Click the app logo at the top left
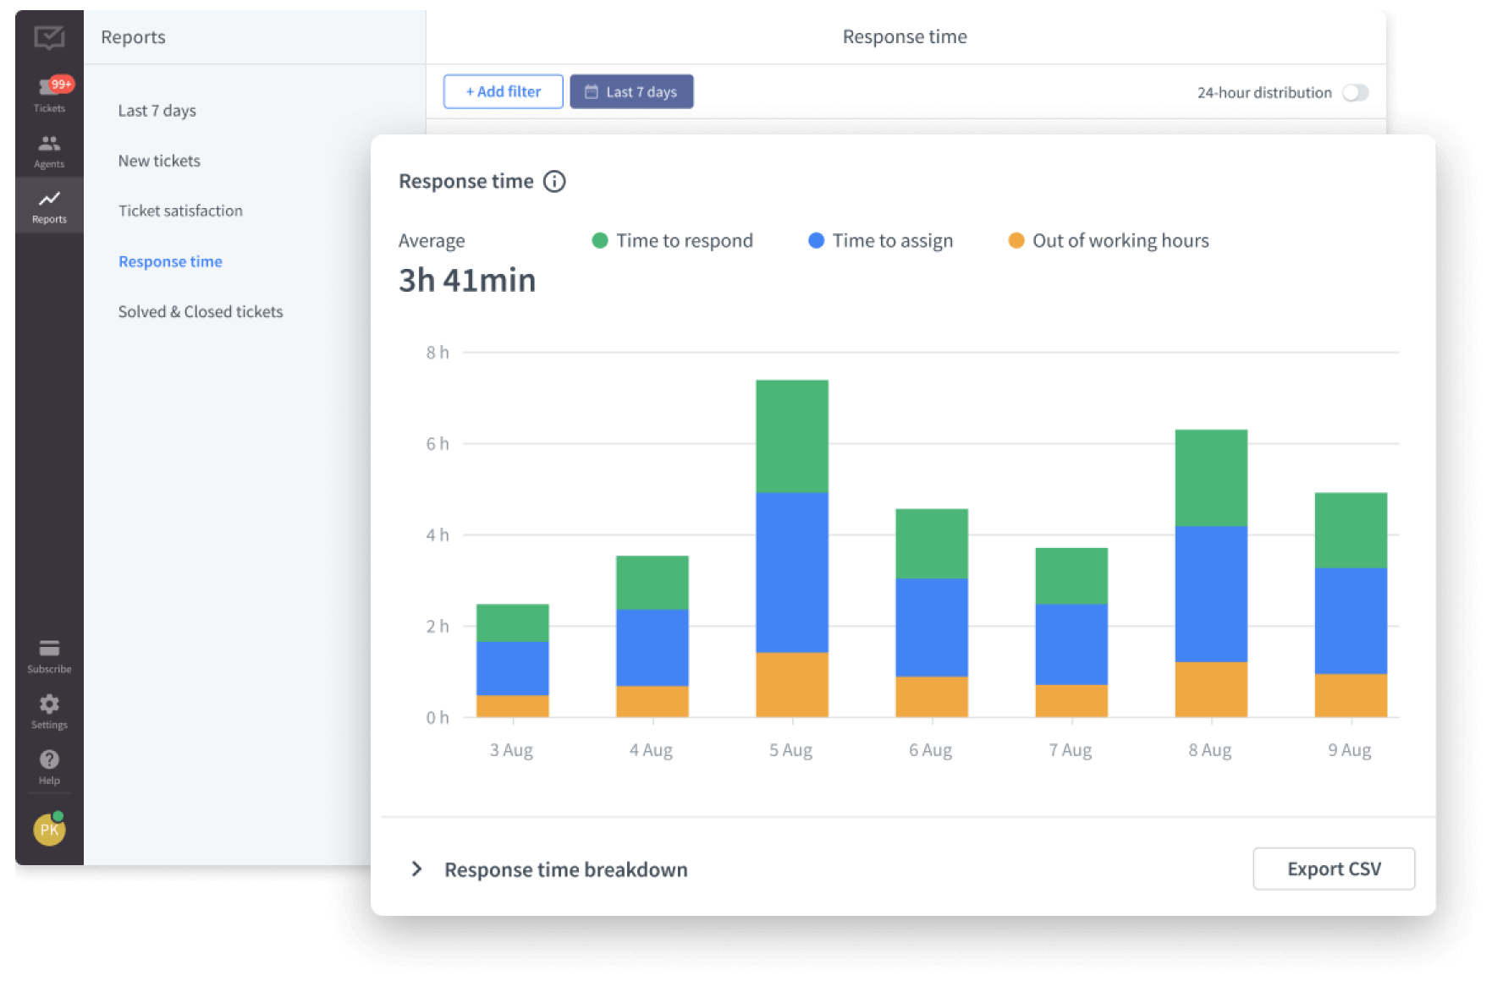The image size is (1503, 992). point(48,37)
